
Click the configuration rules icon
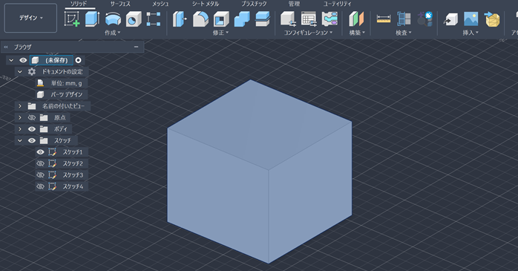click(x=330, y=19)
